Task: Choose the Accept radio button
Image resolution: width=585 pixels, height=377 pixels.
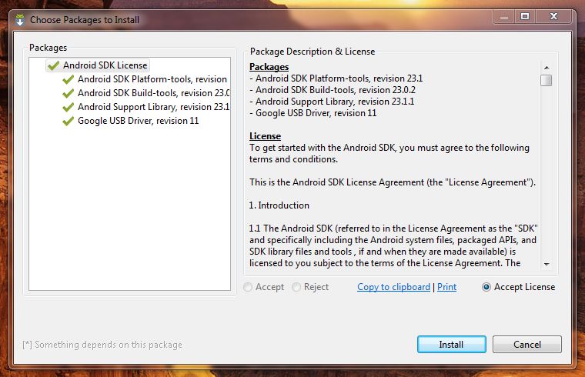Action: pos(264,287)
